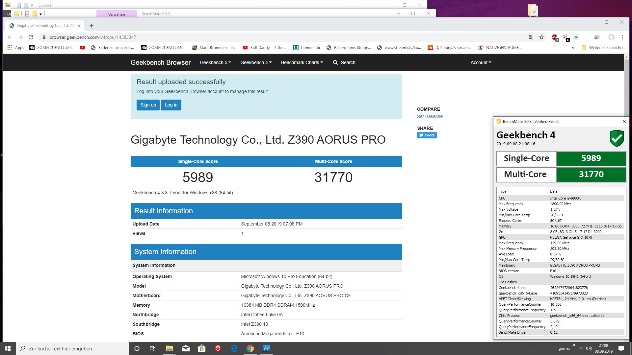Close the BenchMate Verified Result panel
The height and width of the screenshot is (355, 632).
click(x=624, y=121)
